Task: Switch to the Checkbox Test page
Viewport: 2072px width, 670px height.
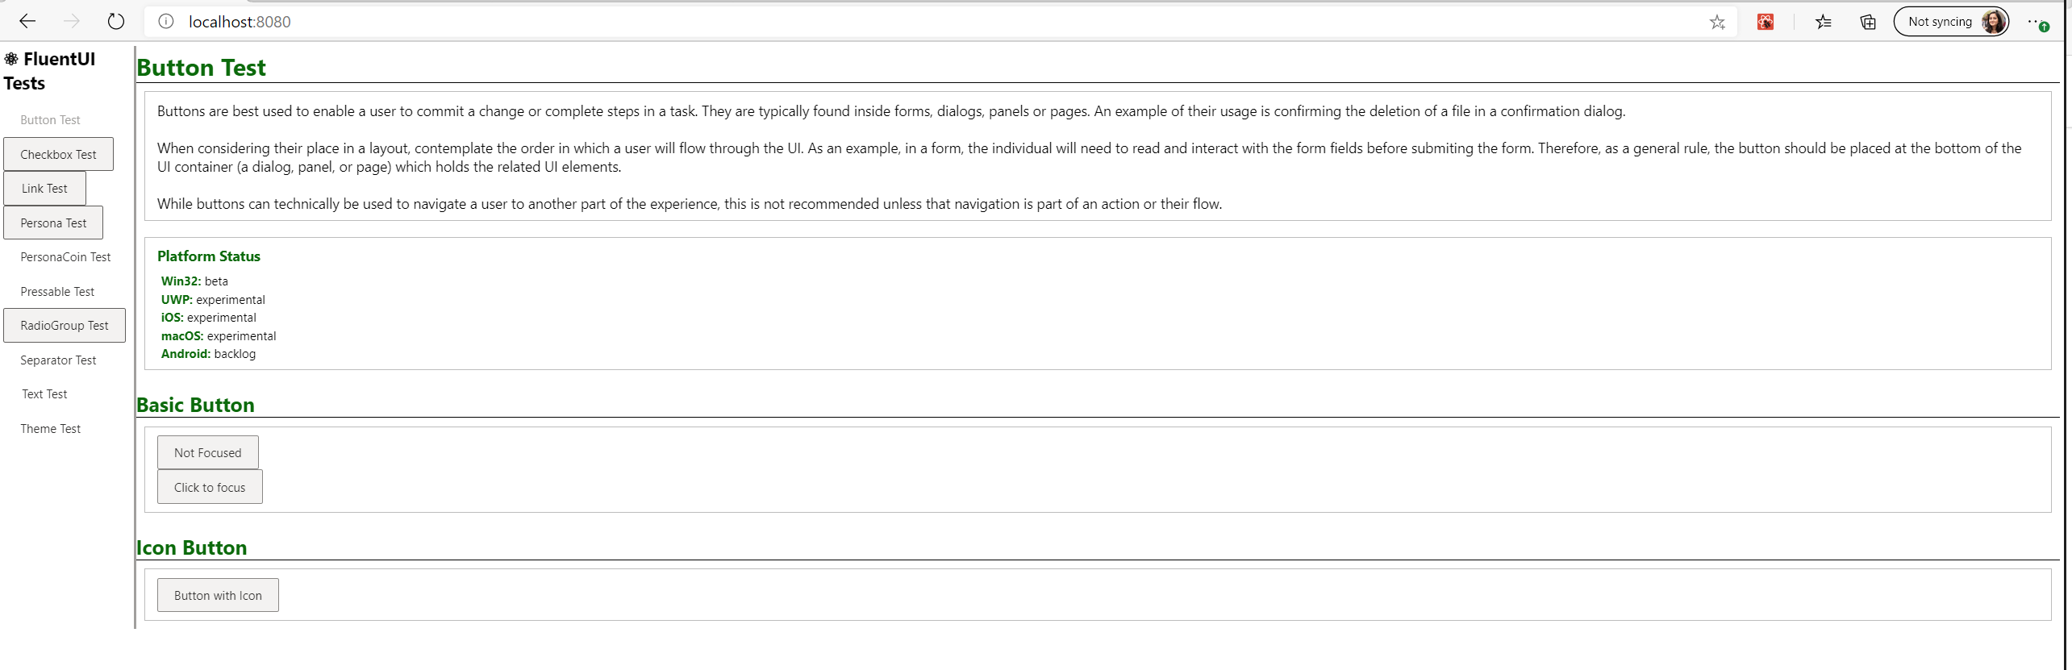Action: coord(58,153)
